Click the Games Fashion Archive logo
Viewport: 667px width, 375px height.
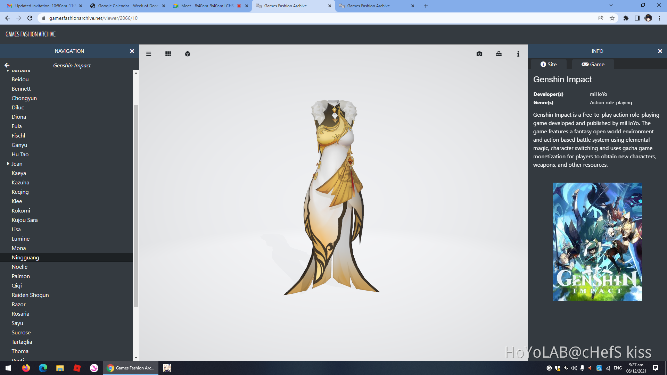coord(31,34)
